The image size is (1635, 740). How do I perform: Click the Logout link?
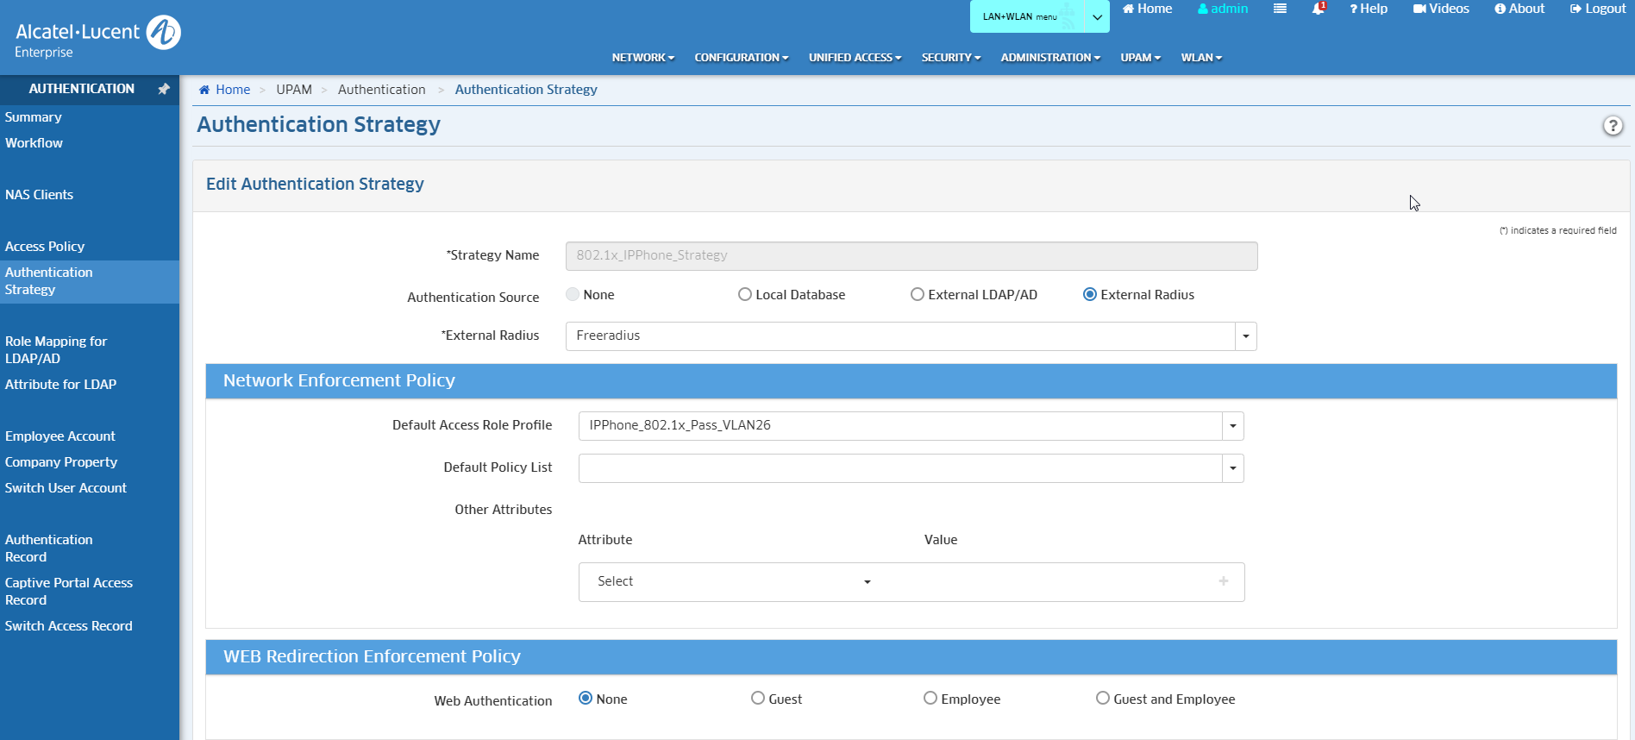(x=1598, y=9)
